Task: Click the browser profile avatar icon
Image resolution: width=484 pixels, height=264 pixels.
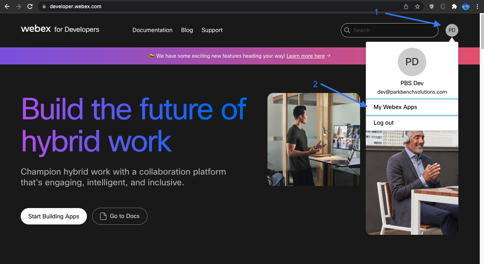Action: click(x=466, y=6)
